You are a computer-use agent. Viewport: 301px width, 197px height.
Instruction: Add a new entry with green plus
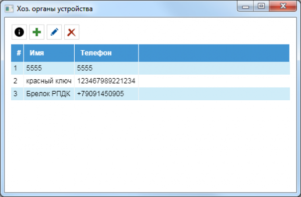pos(37,32)
